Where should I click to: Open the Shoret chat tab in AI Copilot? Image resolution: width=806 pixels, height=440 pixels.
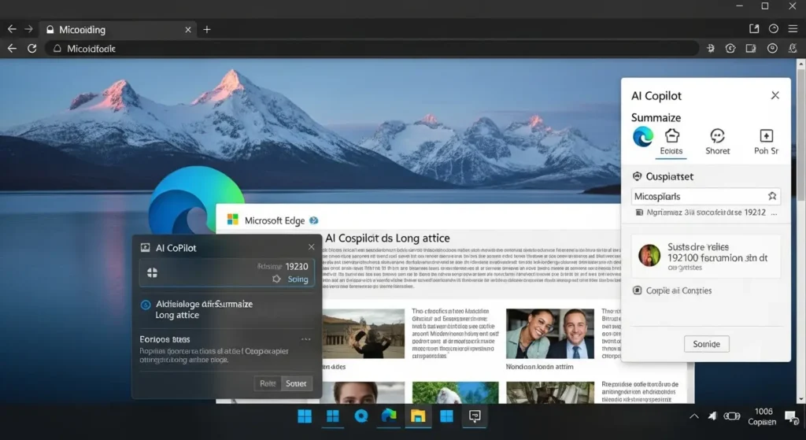pyautogui.click(x=718, y=142)
